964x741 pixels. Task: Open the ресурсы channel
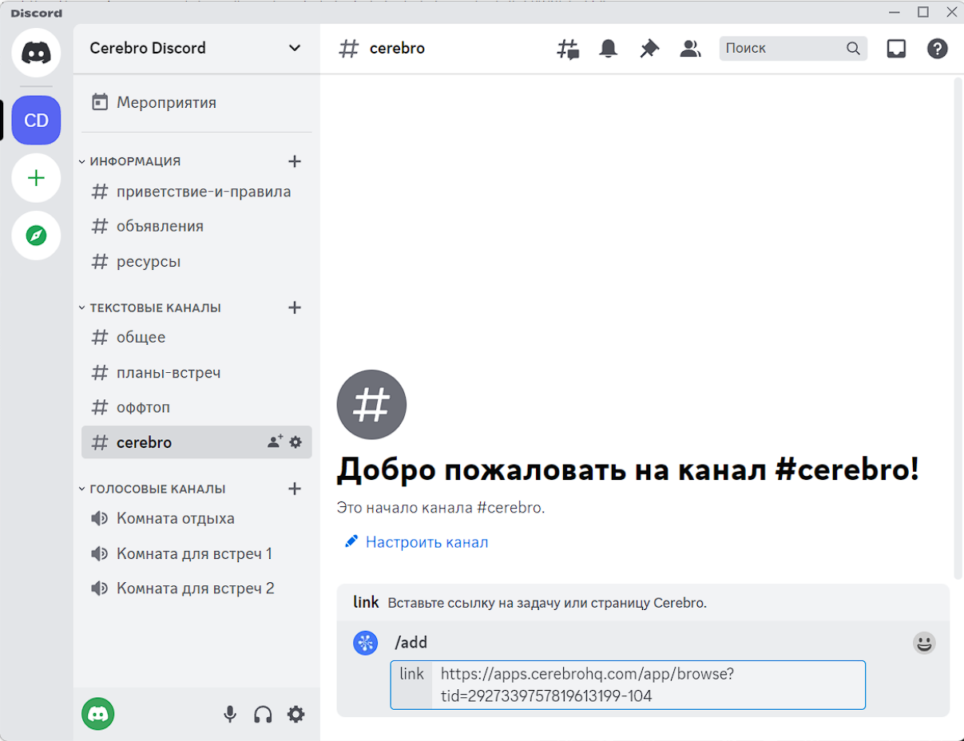coord(196,261)
